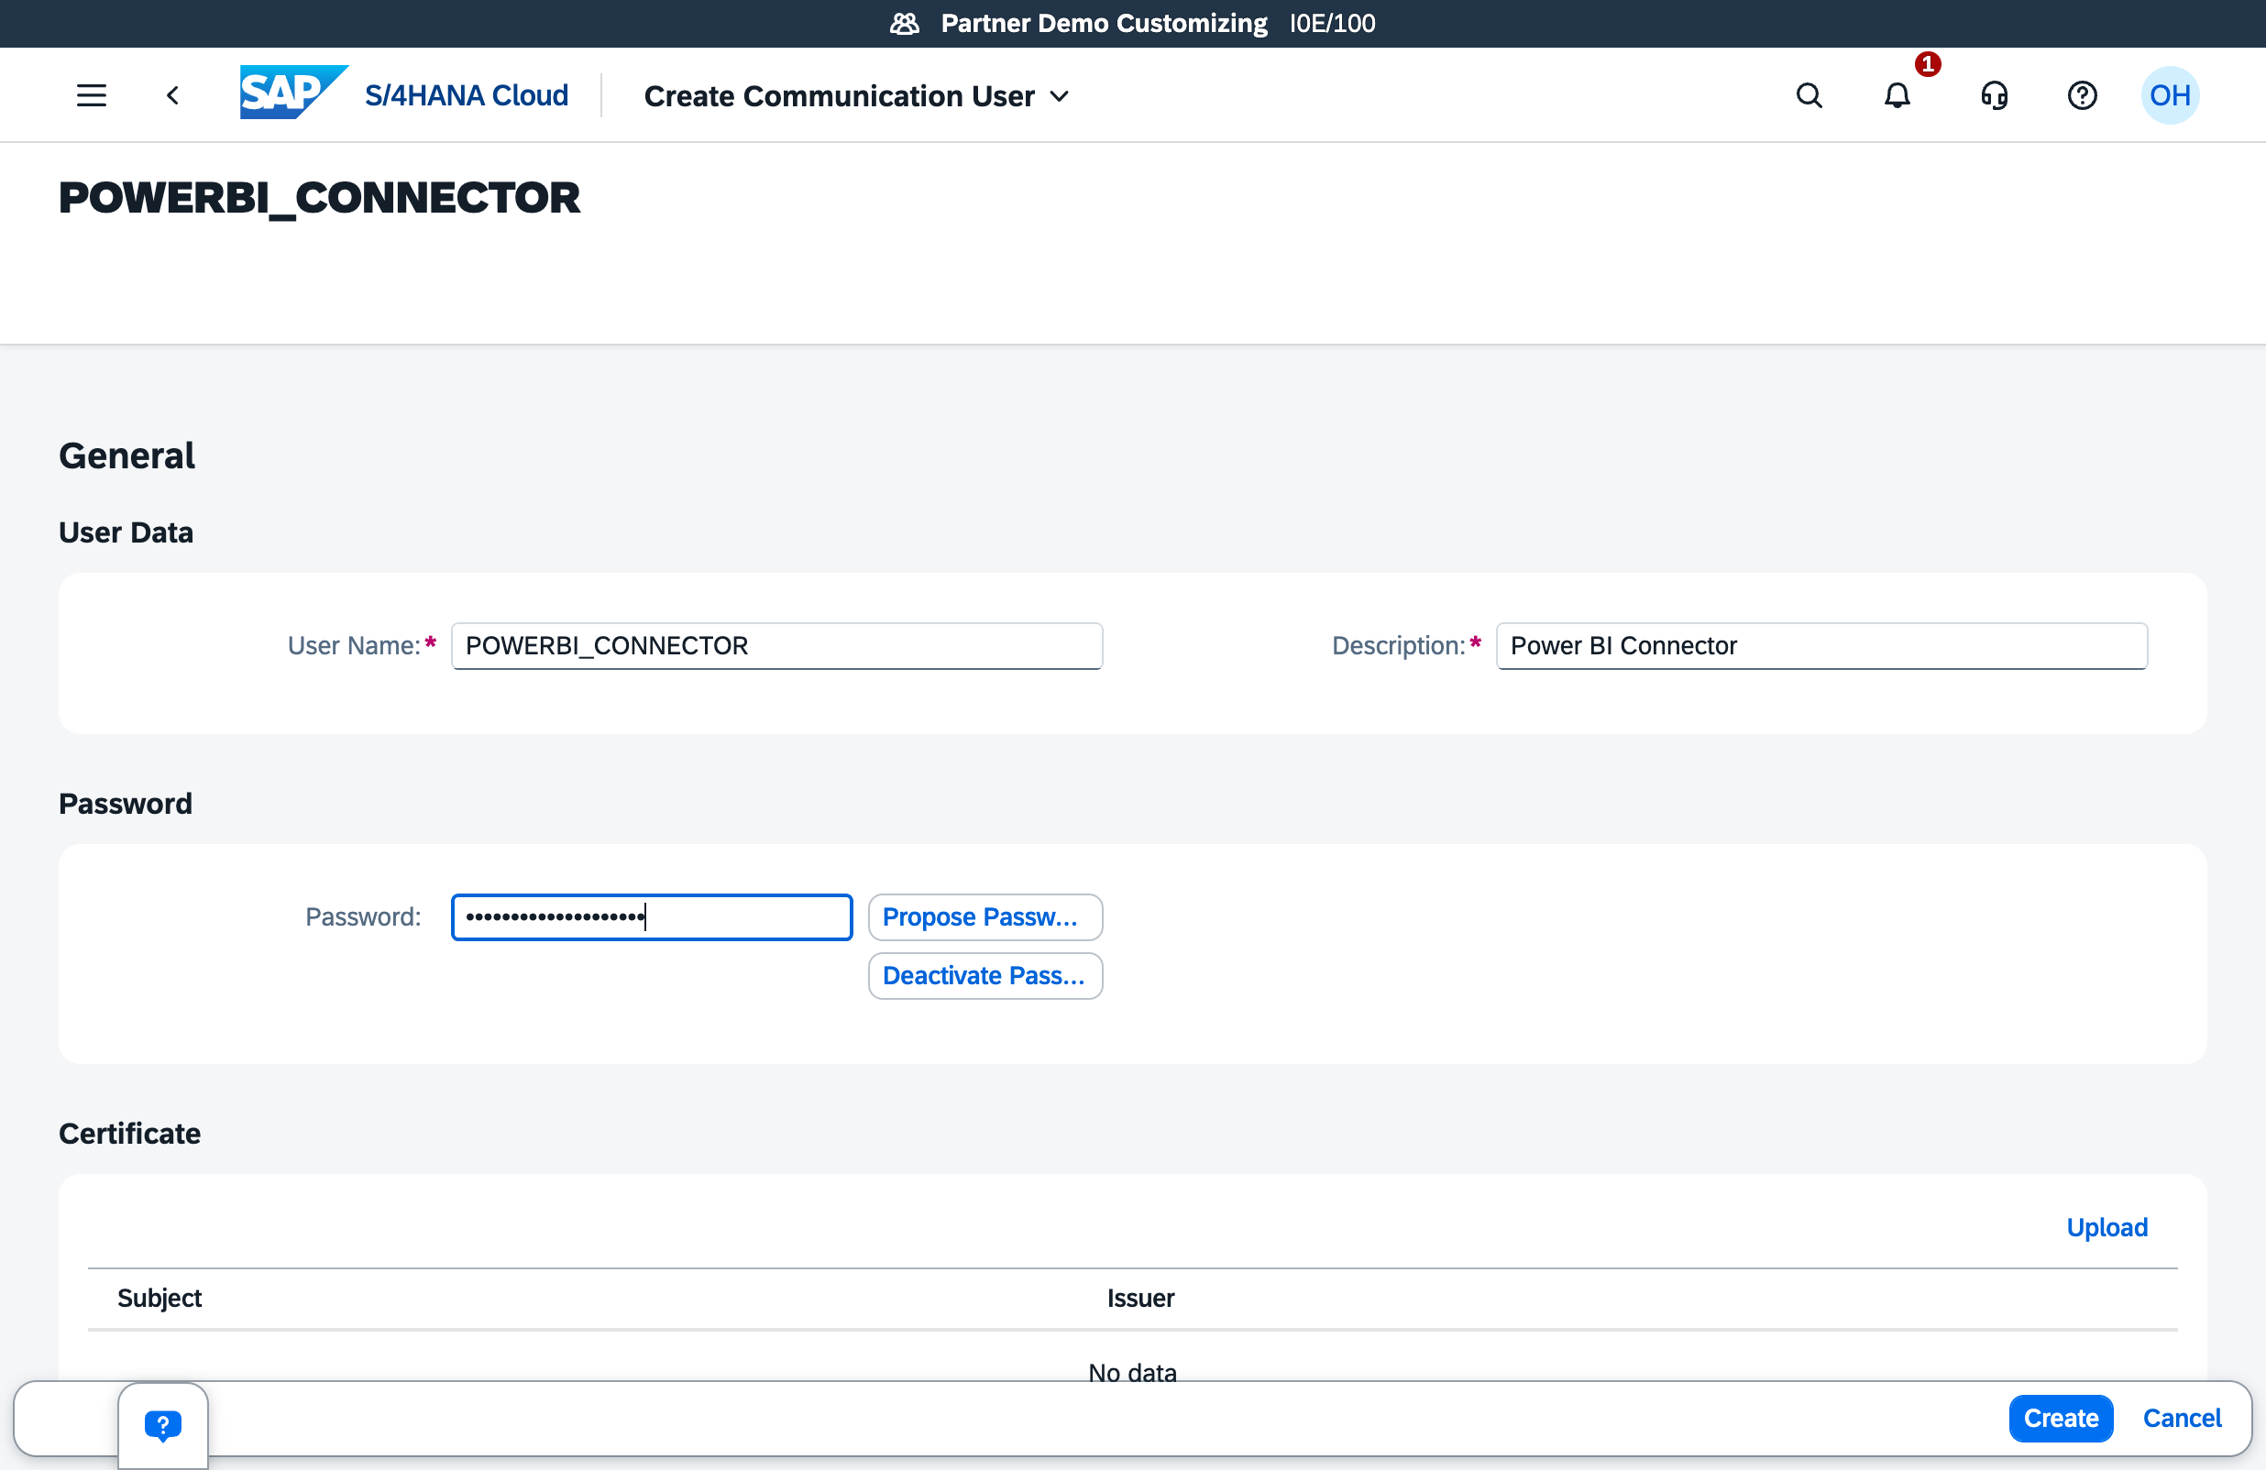Image resolution: width=2266 pixels, height=1470 pixels.
Task: Open the OH user profile avatar
Action: [x=2170, y=95]
